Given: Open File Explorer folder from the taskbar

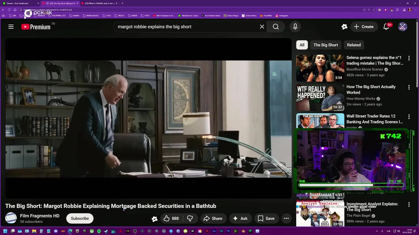Looking at the screenshot, I should (34, 231).
